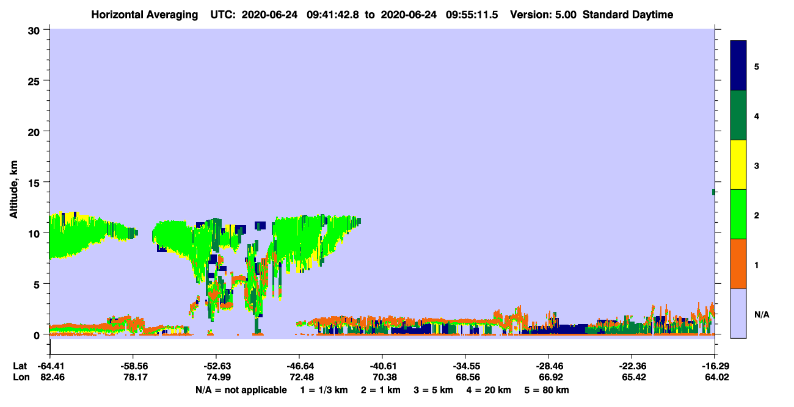Click the legend text '2 = 1 km'
This screenshot has height=407, width=794.
point(381,390)
